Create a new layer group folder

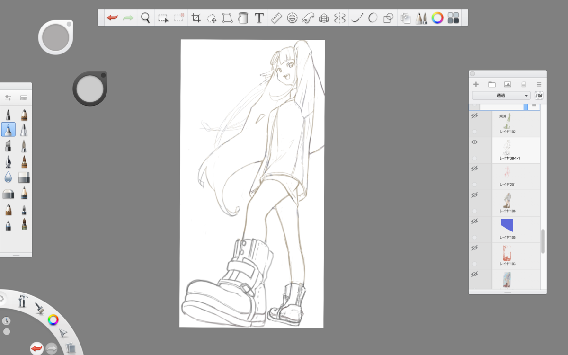click(x=492, y=85)
